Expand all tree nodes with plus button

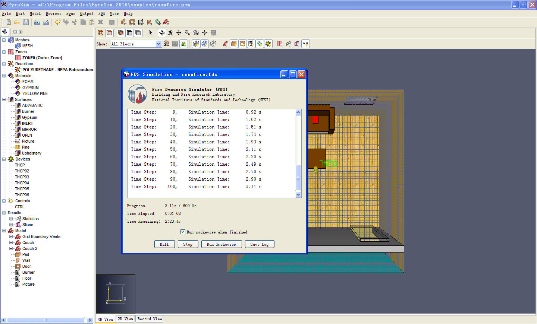click(x=21, y=32)
